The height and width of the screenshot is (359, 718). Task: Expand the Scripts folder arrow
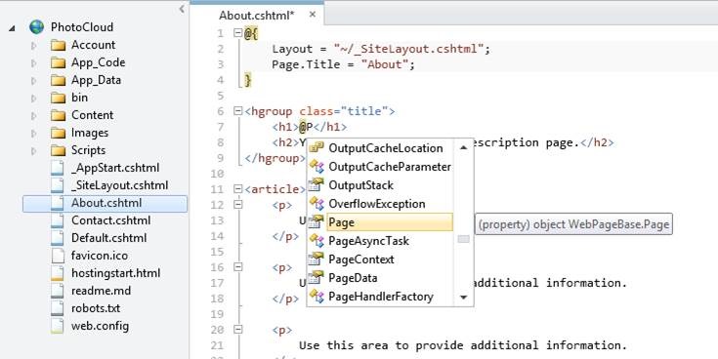point(33,150)
